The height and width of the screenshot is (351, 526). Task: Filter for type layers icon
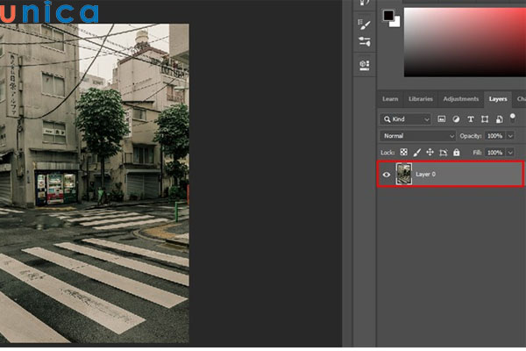[470, 118]
